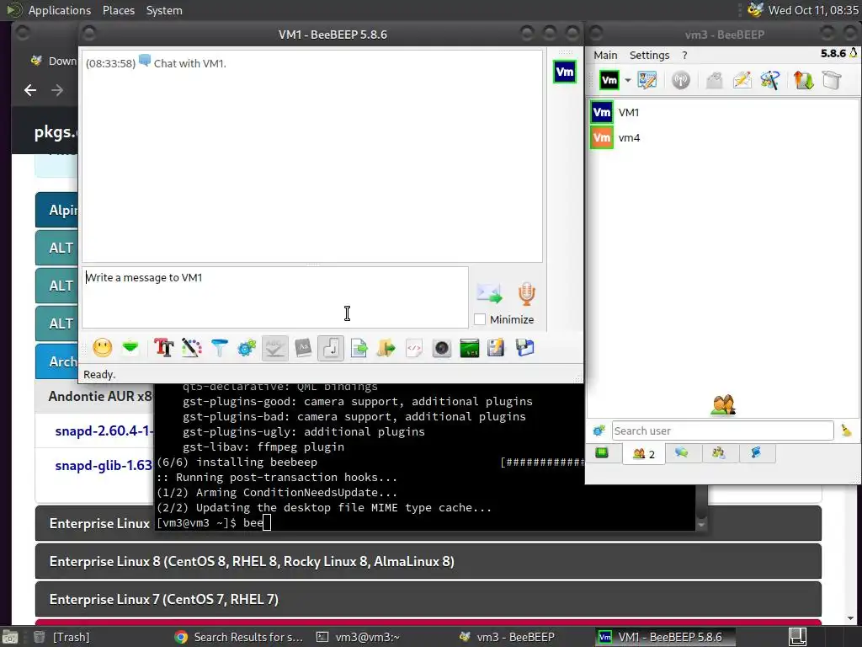The height and width of the screenshot is (647, 862).
Task: Click scroll down arrow on the terminal scrollbar
Action: (701, 525)
